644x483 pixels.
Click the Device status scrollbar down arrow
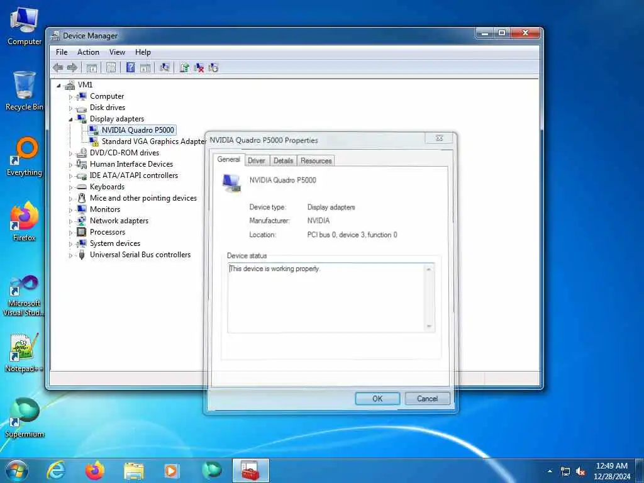click(429, 326)
